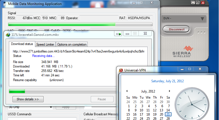Click the analog clock face
This screenshot has height=120, width=219.
pyautogui.click(x=192, y=104)
